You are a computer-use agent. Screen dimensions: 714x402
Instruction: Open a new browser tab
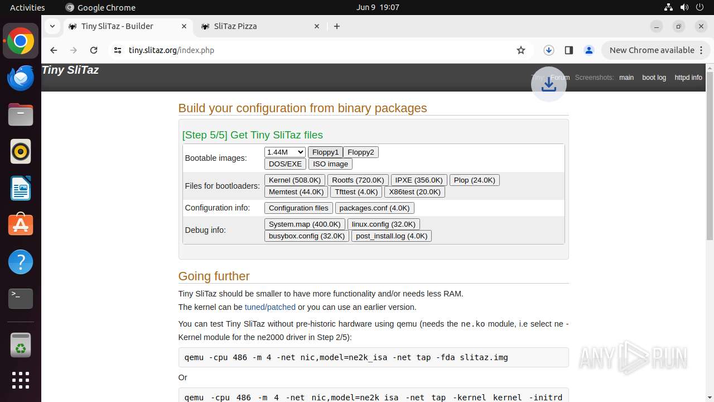[x=337, y=26]
